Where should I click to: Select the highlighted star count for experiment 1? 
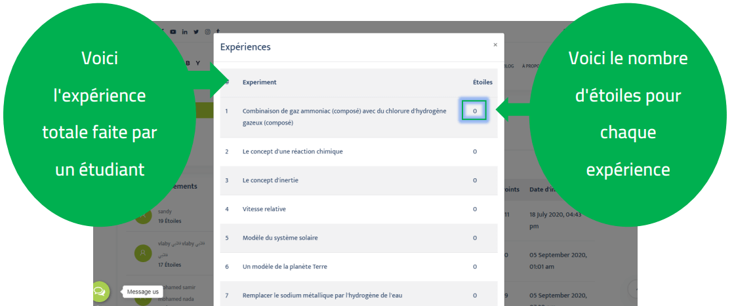pos(474,111)
